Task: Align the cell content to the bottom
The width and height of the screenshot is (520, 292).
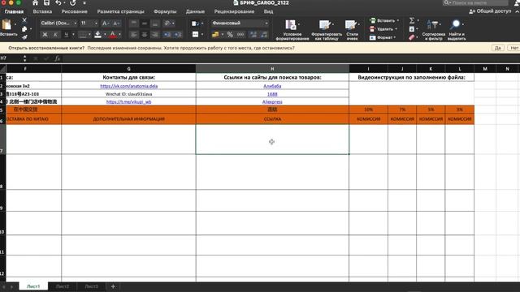Action: 155,24
